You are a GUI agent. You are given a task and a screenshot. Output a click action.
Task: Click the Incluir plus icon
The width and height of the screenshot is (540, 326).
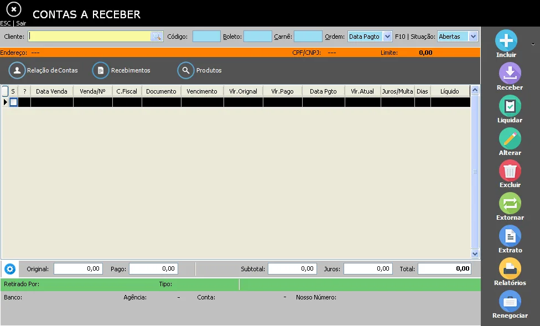pos(506,40)
